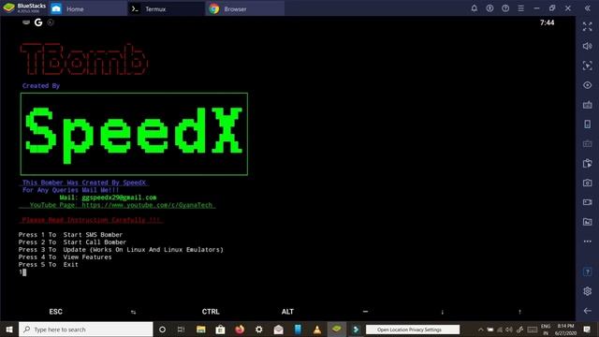Click the ggspeedx29@gmail.com address
This screenshot has width=599, height=337.
tap(119, 198)
